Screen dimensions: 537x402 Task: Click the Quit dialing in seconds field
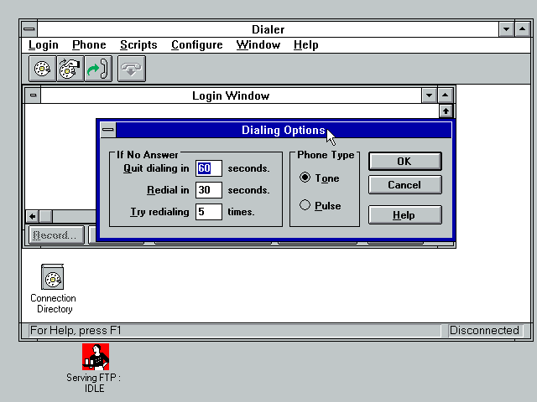point(209,168)
